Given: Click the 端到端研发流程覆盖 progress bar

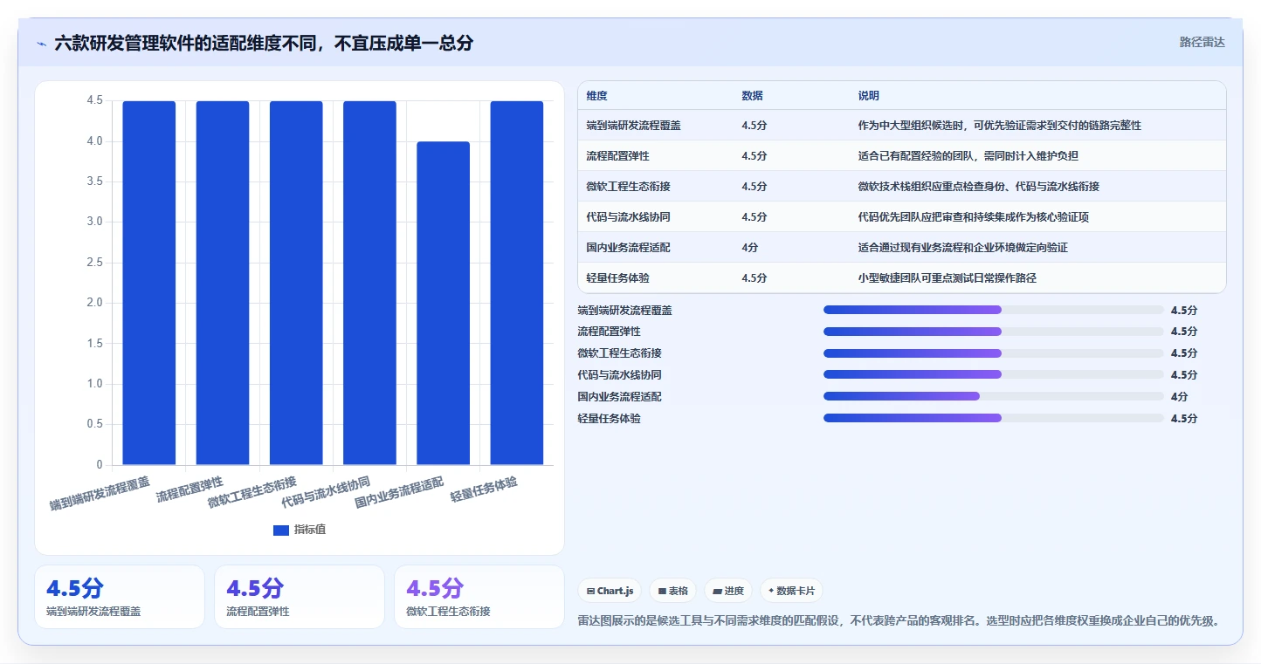Looking at the screenshot, I should [994, 310].
